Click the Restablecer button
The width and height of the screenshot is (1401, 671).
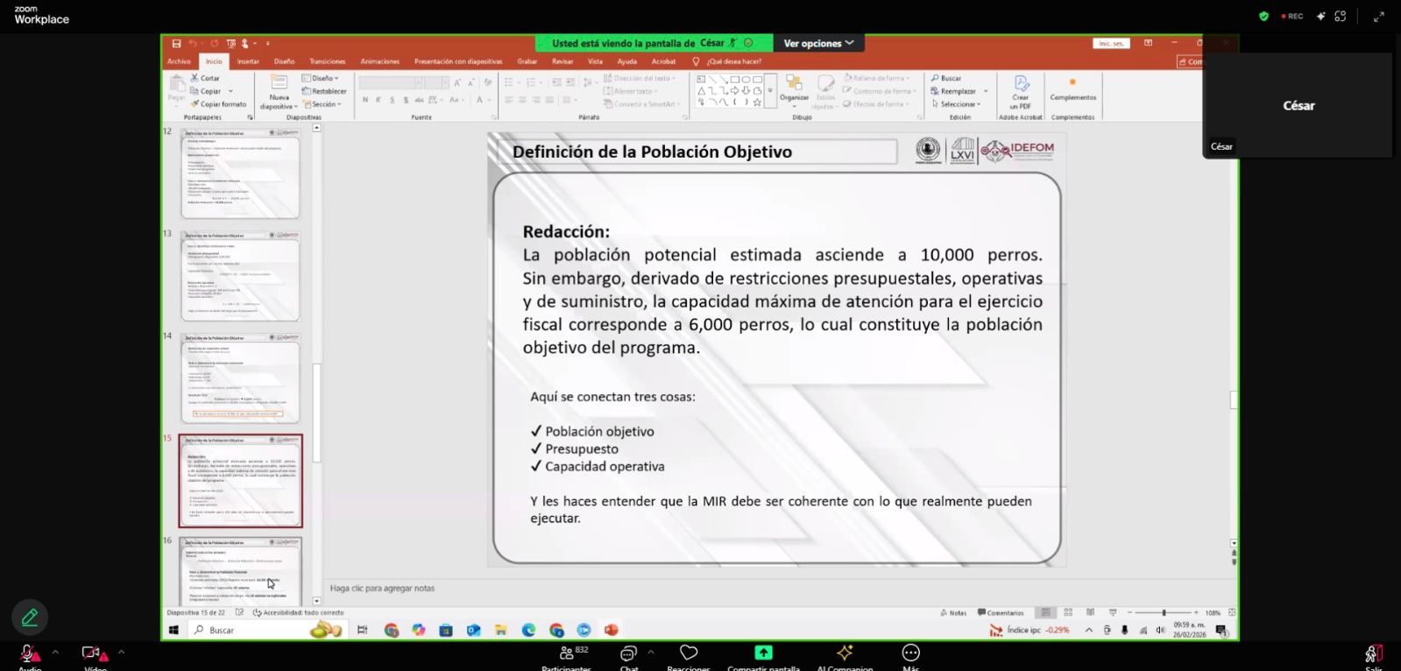tap(325, 91)
